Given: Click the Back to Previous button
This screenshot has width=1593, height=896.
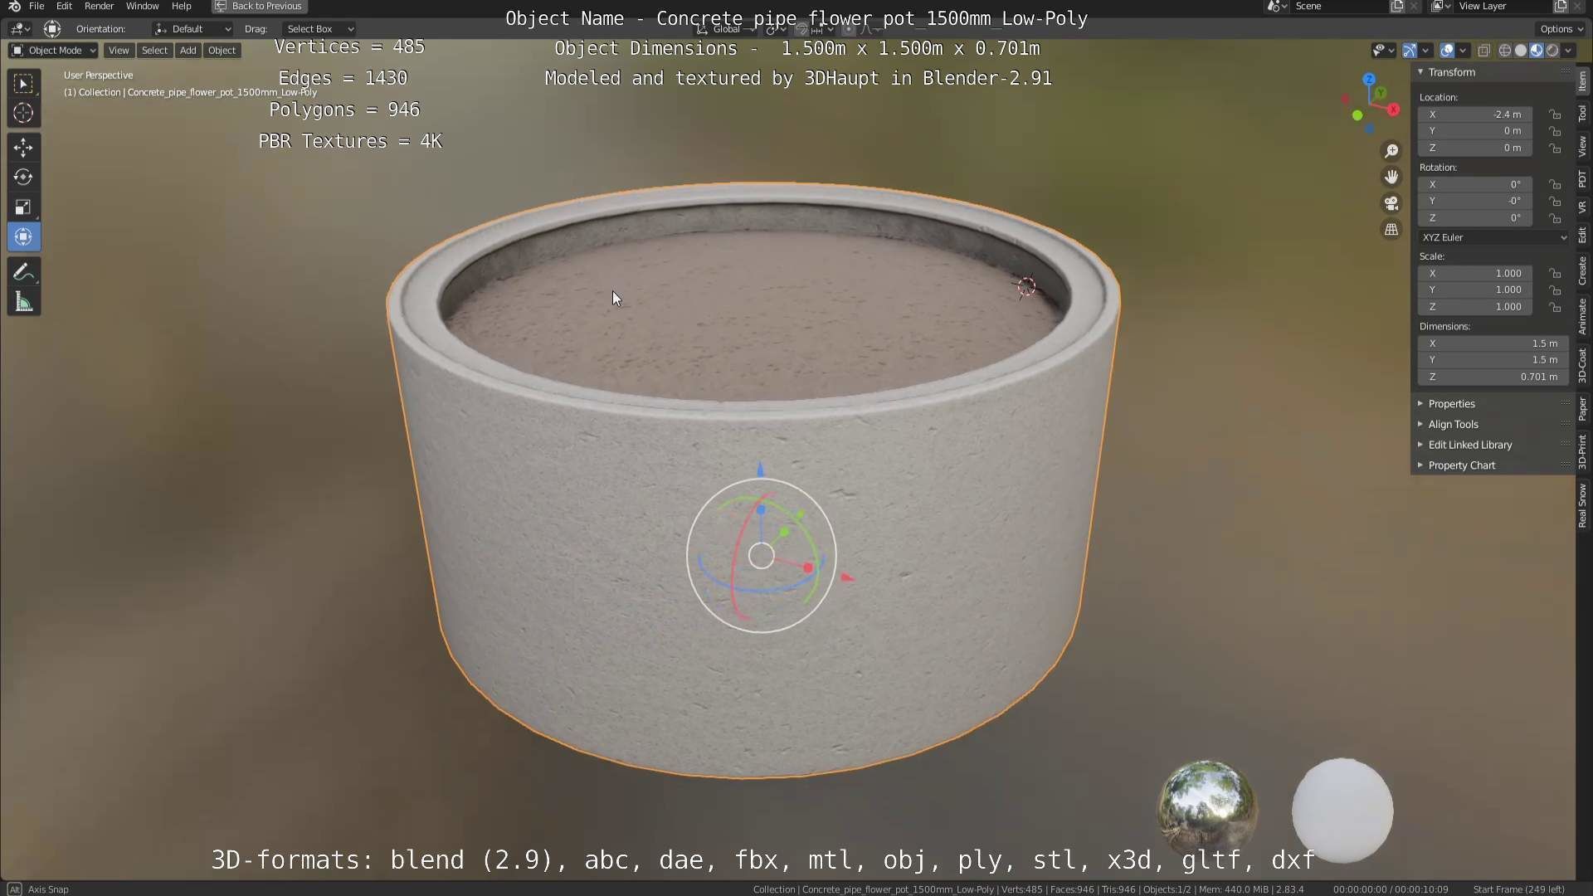Looking at the screenshot, I should [258, 6].
